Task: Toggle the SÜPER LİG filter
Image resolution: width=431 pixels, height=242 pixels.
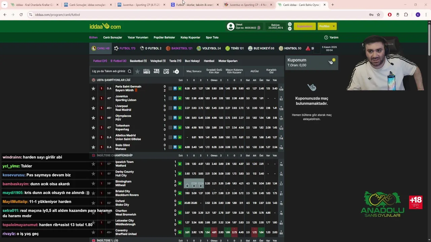Action: tap(166, 71)
